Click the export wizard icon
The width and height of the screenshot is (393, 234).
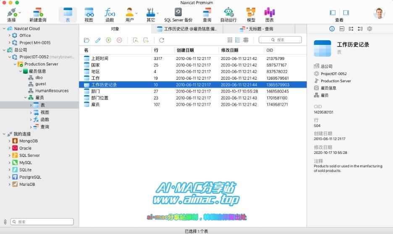coord(146,40)
